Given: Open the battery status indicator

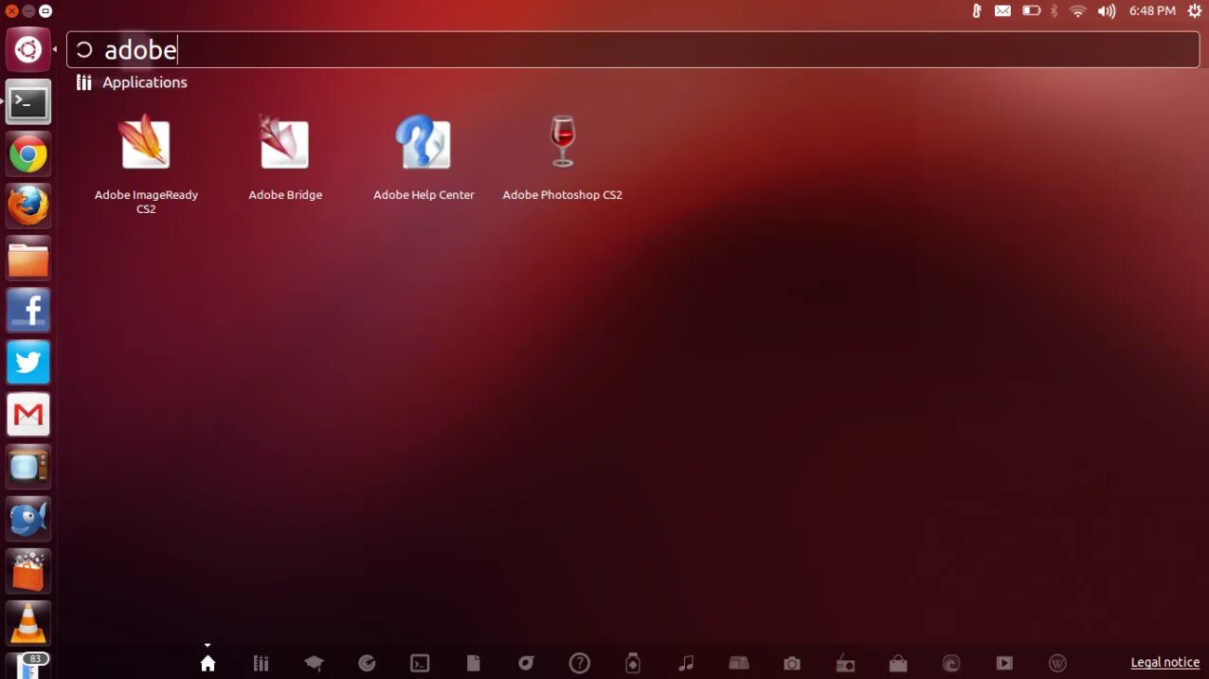Looking at the screenshot, I should tap(1031, 10).
